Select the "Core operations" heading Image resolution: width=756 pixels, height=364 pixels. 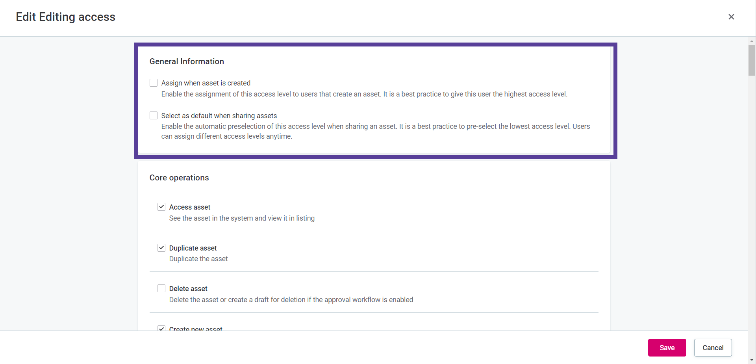(x=179, y=178)
